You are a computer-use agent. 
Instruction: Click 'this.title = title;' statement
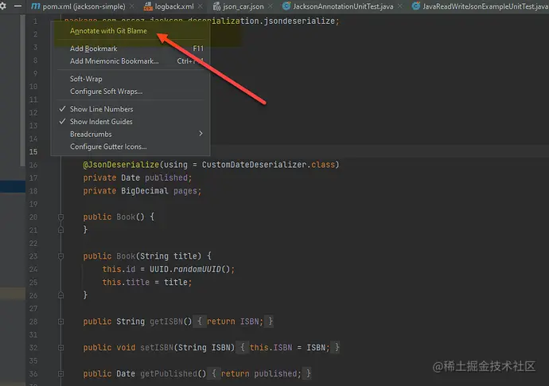coord(147,283)
